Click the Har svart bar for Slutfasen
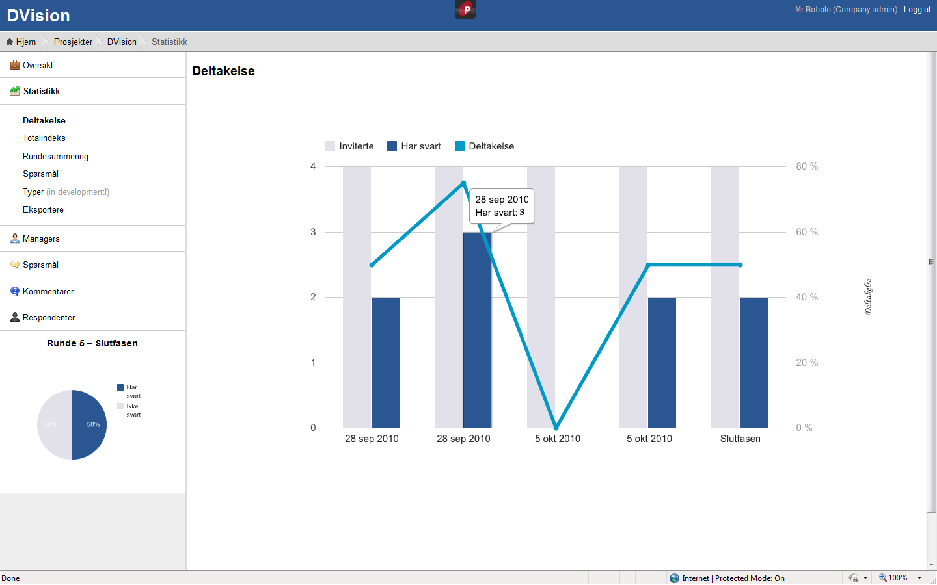This screenshot has width=937, height=585. tap(754, 363)
